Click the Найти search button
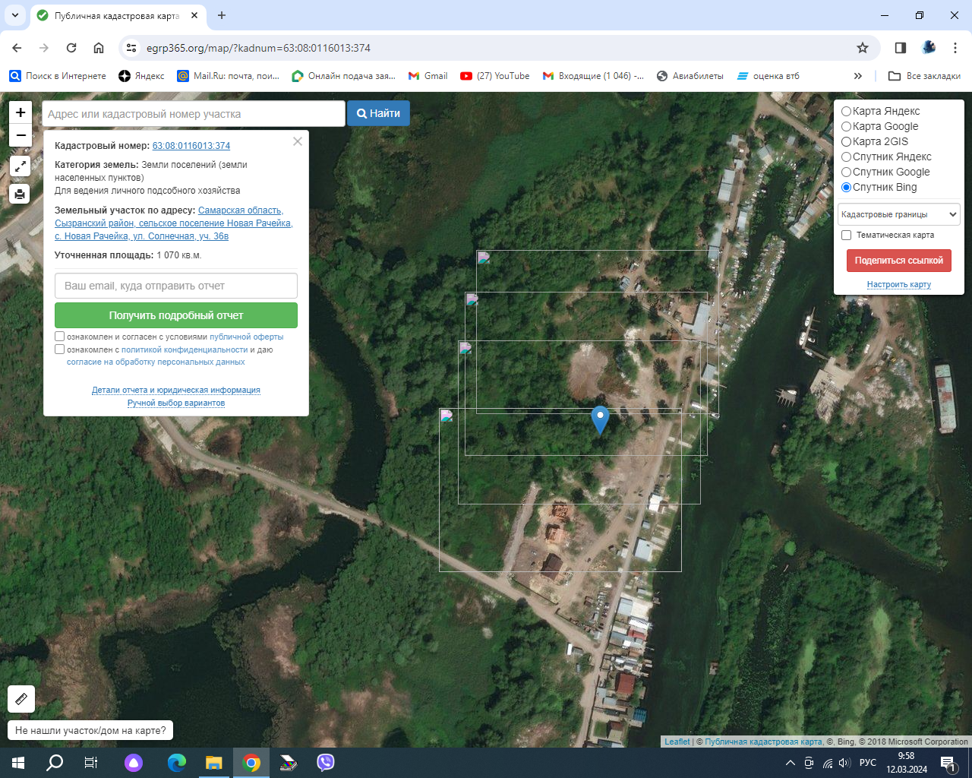 tap(378, 113)
